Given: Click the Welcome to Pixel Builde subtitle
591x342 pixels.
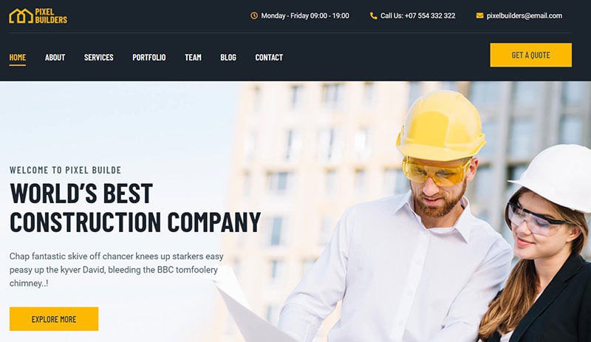Looking at the screenshot, I should tap(65, 170).
